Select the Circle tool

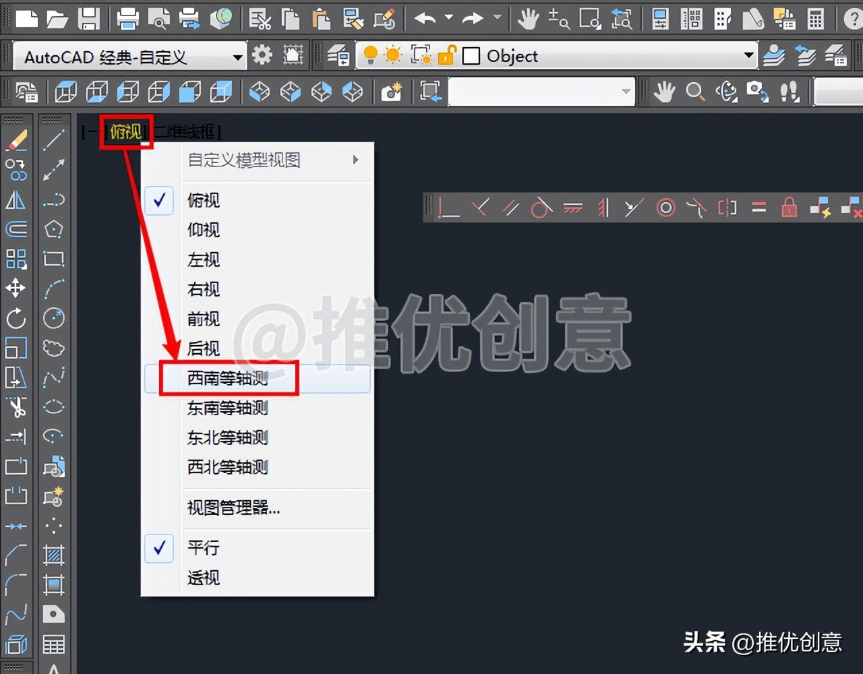54,319
